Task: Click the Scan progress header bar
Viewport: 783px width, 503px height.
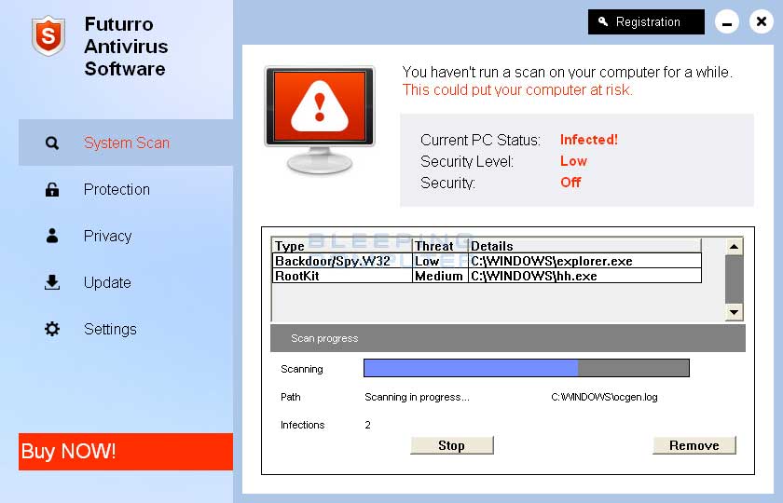Action: pos(508,338)
